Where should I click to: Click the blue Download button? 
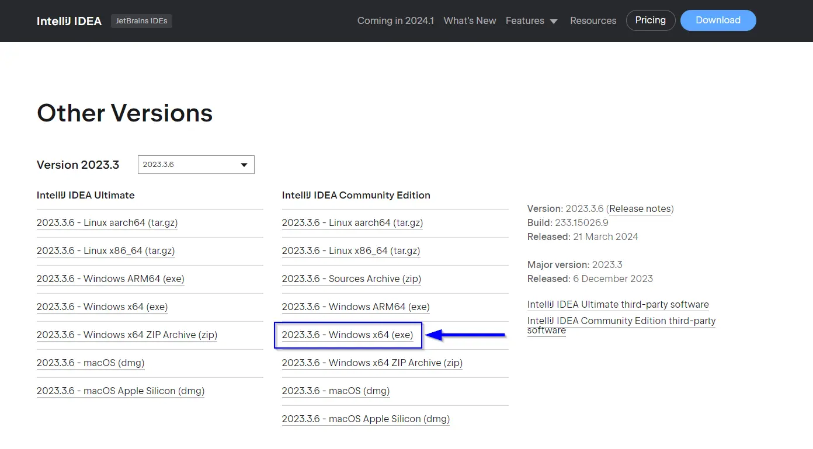click(718, 20)
